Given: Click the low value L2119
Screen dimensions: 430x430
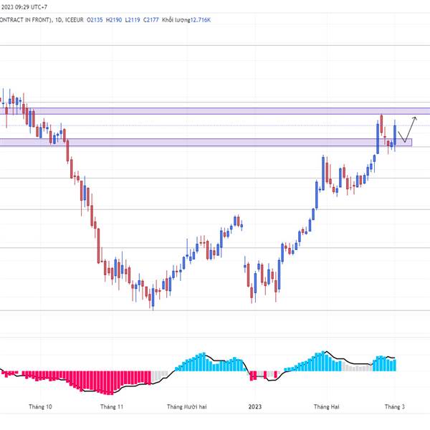Looking at the screenshot, I should (x=133, y=20).
